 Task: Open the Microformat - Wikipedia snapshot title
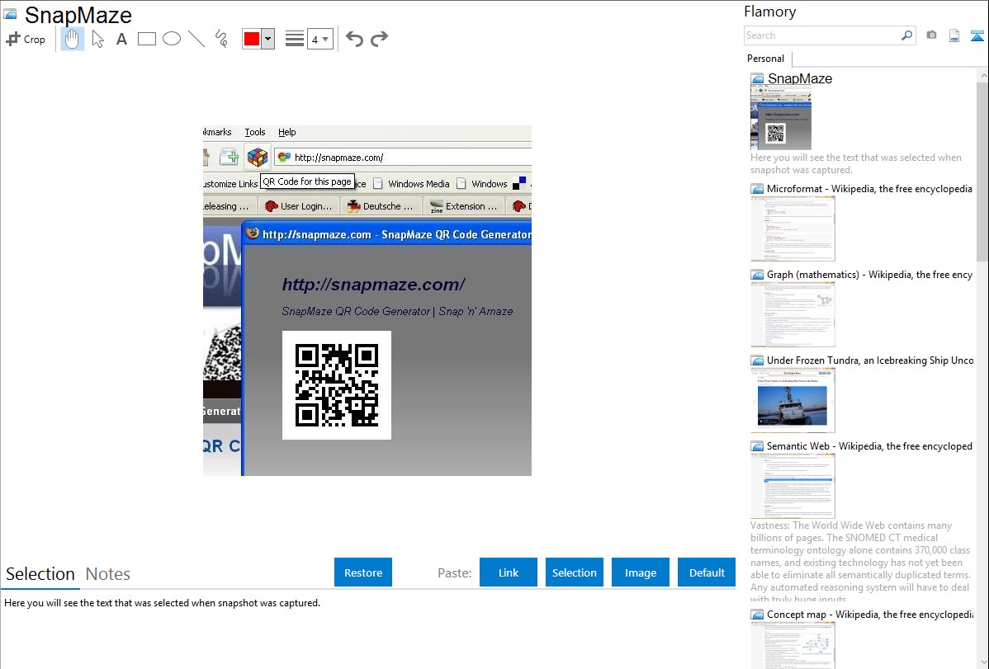pyautogui.click(x=869, y=189)
